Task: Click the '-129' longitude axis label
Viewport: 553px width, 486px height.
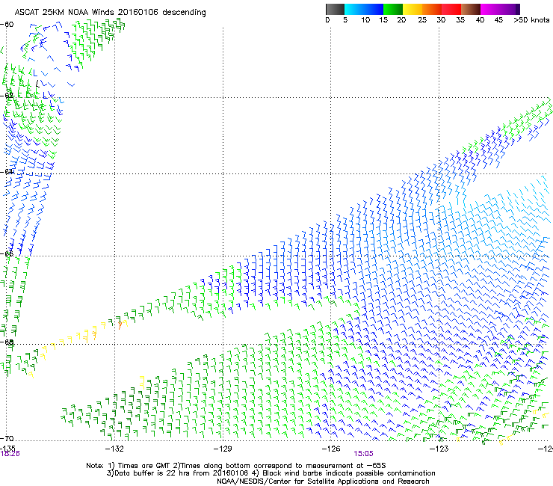Action: pos(223,449)
